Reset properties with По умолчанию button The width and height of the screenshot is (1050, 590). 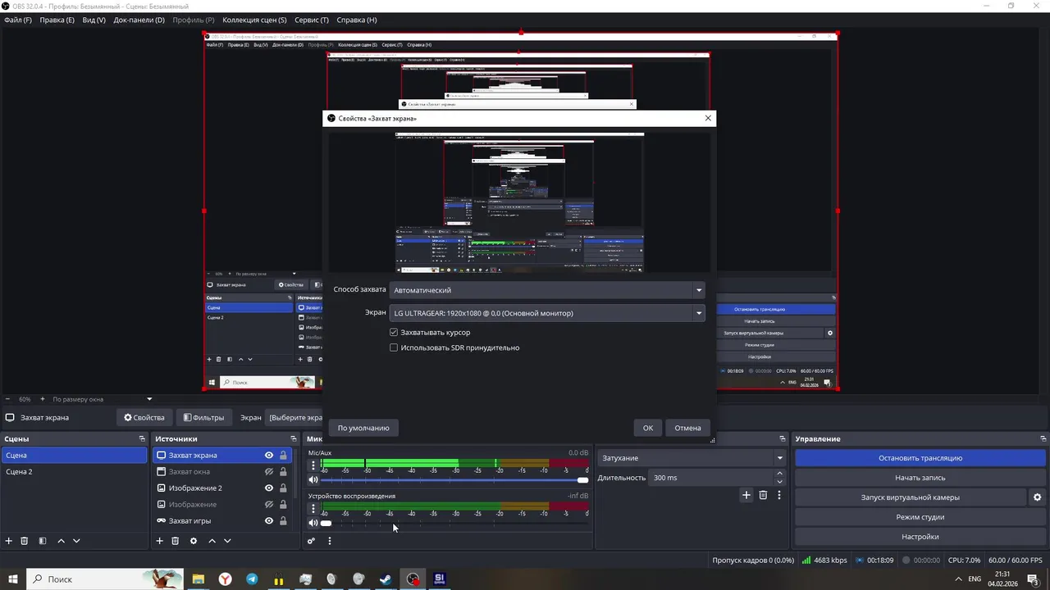(x=363, y=428)
